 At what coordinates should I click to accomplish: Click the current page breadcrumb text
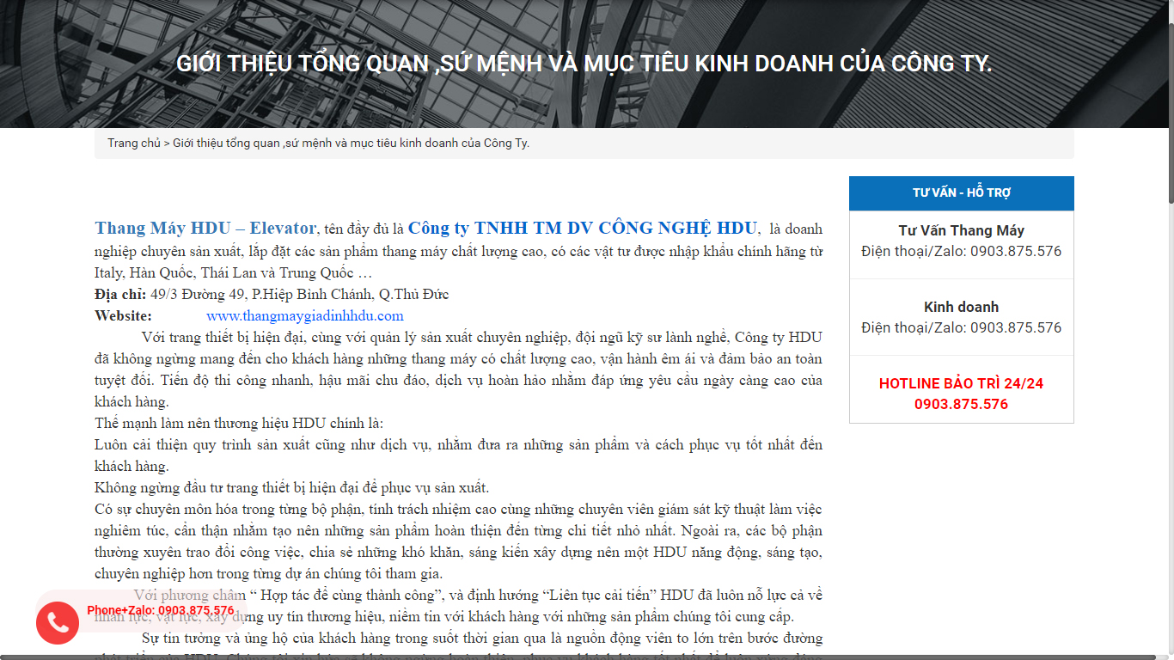pyautogui.click(x=351, y=144)
